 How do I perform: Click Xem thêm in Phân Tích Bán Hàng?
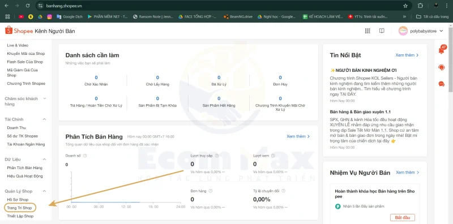click(x=298, y=136)
